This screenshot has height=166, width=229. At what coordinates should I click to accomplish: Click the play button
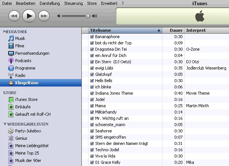(29, 16)
